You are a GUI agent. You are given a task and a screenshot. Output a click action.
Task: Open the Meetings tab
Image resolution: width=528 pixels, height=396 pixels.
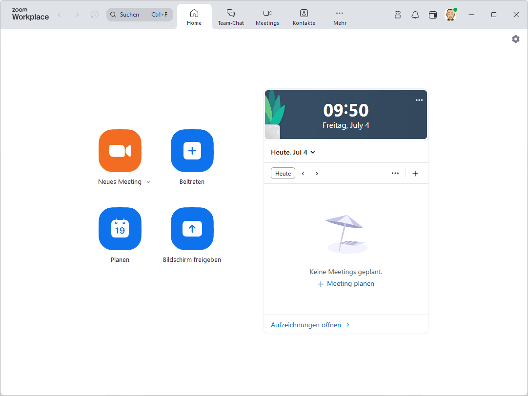pos(267,17)
